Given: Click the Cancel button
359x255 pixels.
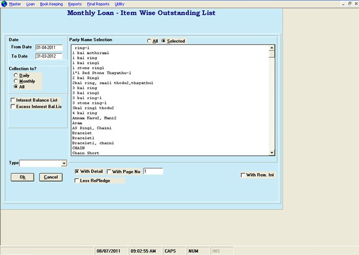Looking at the screenshot, I should tap(51, 177).
